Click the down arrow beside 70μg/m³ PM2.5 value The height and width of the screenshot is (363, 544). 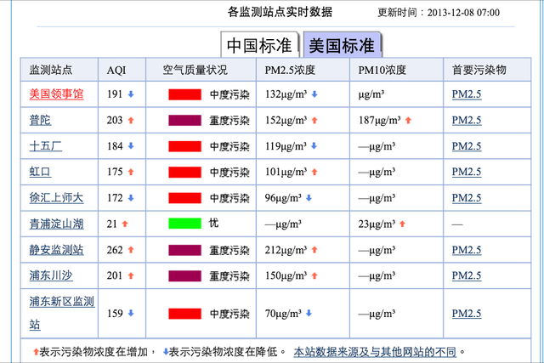(x=308, y=313)
